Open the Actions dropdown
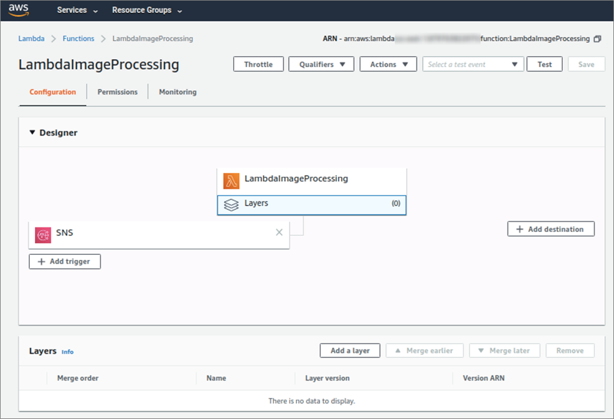This screenshot has height=419, width=614. click(388, 63)
